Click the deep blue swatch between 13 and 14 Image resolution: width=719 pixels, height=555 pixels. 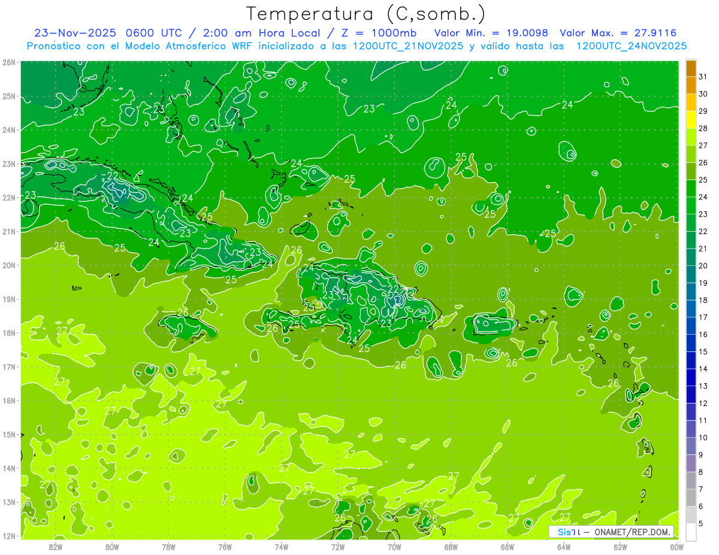point(691,377)
